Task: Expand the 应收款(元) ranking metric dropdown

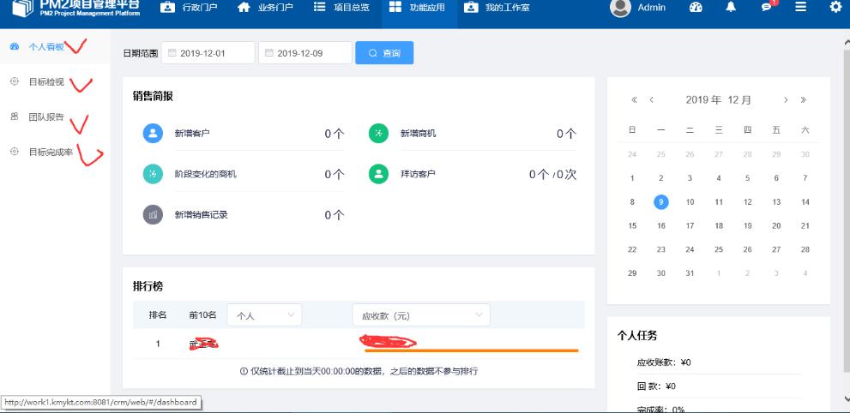Action: (421, 315)
